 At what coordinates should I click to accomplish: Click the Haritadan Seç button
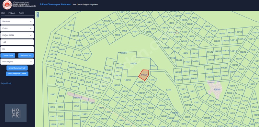pyautogui.click(x=26, y=55)
